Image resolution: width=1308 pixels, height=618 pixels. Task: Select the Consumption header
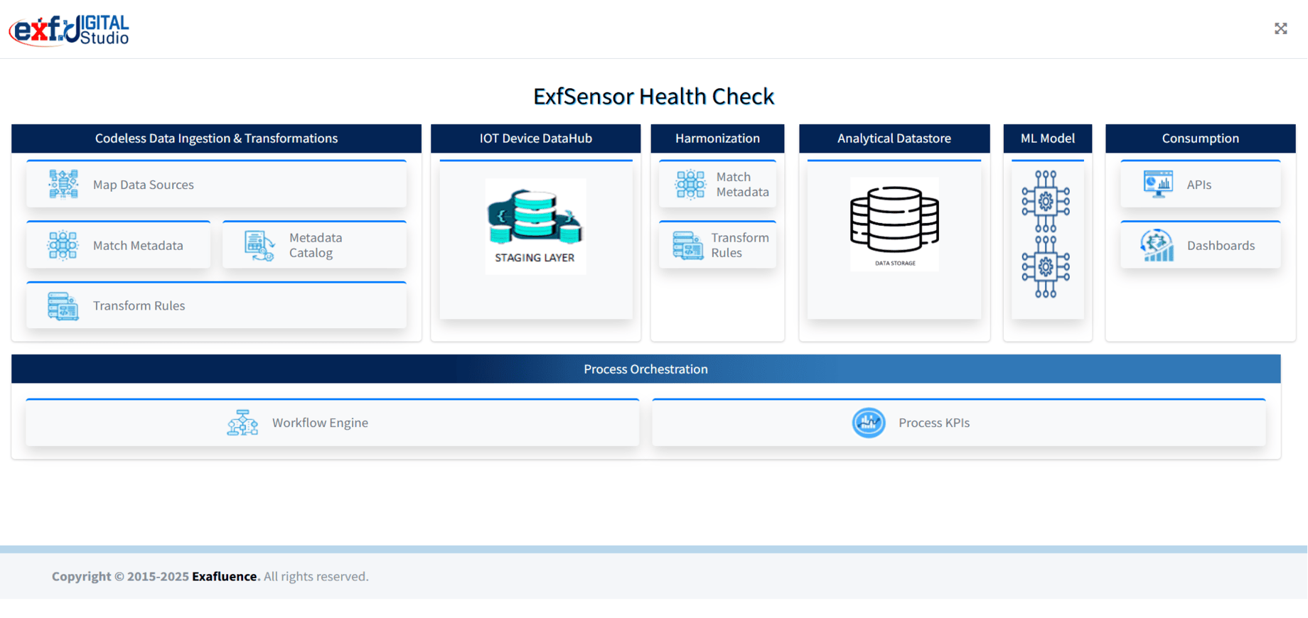(1201, 139)
